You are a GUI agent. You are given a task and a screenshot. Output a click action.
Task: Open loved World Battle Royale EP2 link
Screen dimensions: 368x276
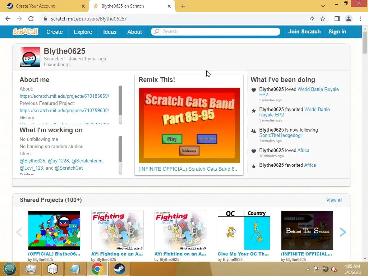(299, 92)
